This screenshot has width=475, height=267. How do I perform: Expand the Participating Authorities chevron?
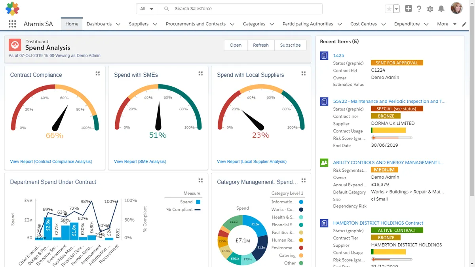point(340,24)
